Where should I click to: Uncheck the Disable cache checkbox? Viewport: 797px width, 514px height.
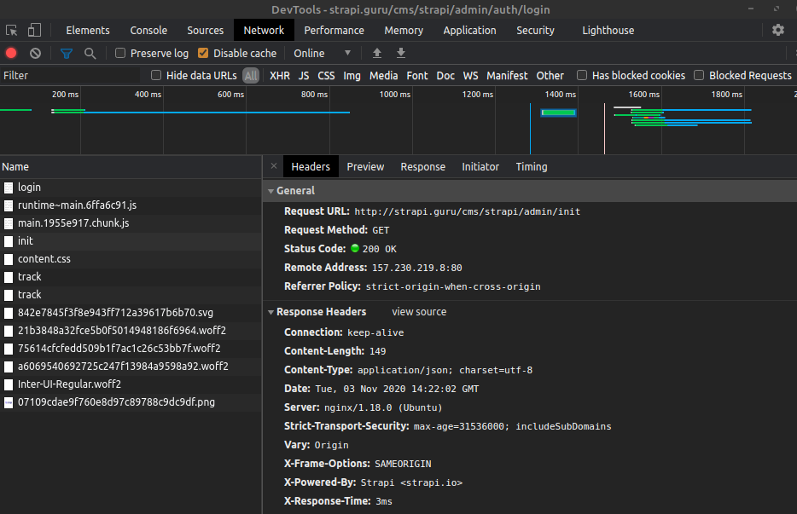point(201,53)
